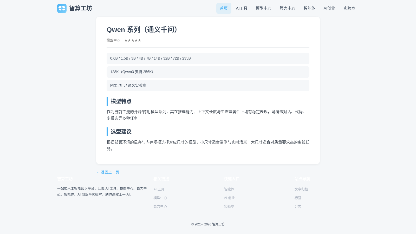The width and height of the screenshot is (416, 234).
Task: Open footer 实验室 link
Action: tap(229, 206)
